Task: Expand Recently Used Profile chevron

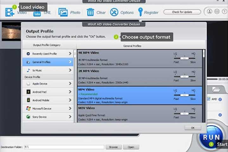Action: click(x=70, y=54)
